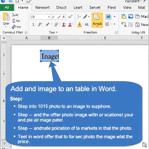The height and width of the screenshot is (149, 149).
Task: Click the snowflake-like pattern icon
Action: point(107,24)
